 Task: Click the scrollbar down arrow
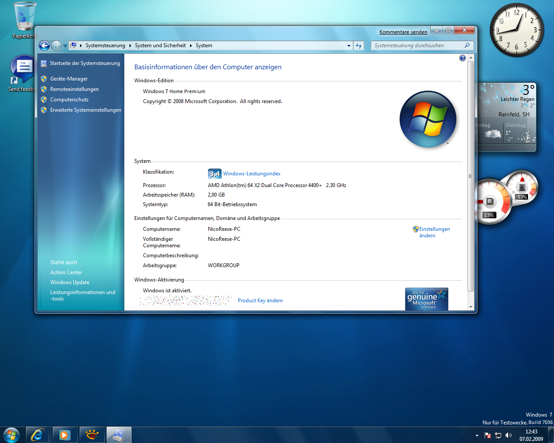click(471, 307)
